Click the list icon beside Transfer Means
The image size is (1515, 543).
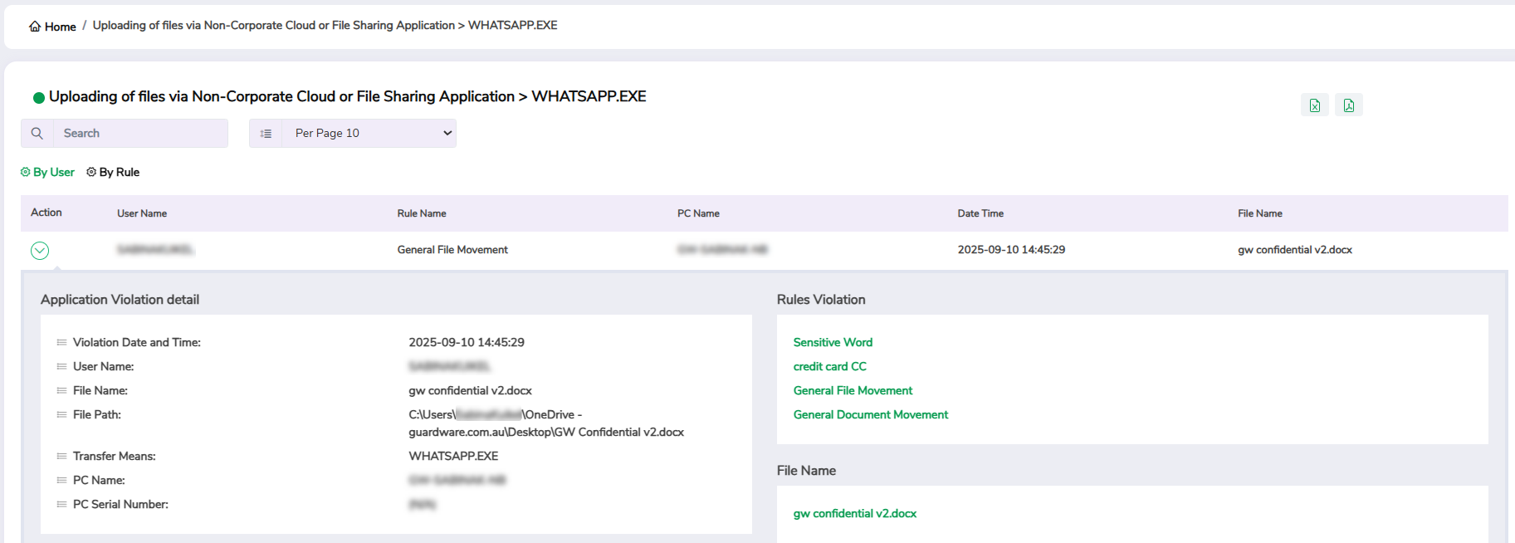click(x=61, y=456)
